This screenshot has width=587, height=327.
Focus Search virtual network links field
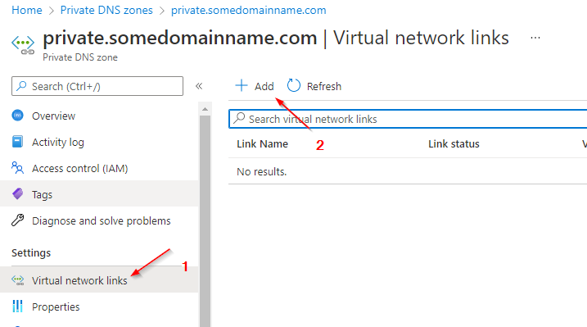click(408, 119)
